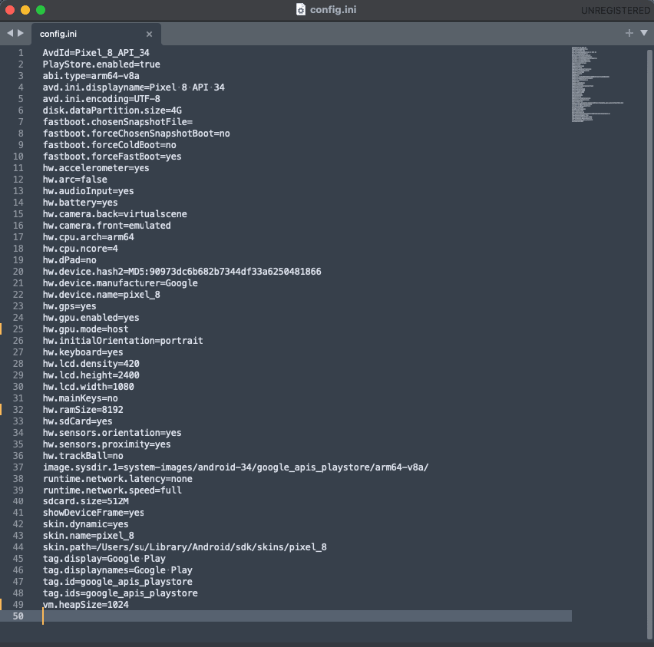
Task: Open the tab list dropdown arrow
Action: pos(644,33)
